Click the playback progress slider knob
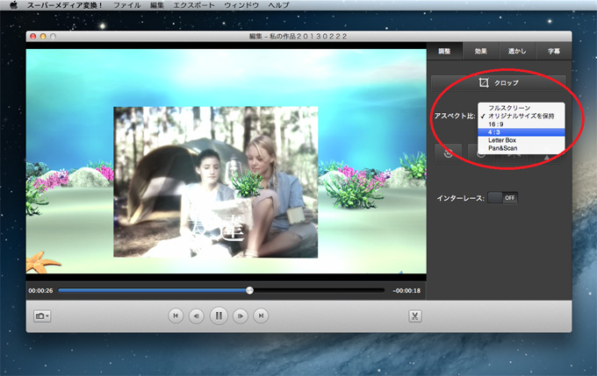 coord(249,290)
